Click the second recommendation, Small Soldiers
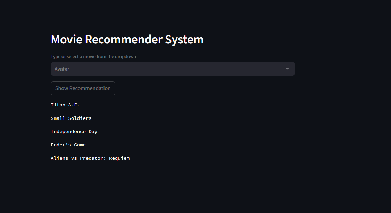391x213 pixels. pyautogui.click(x=71, y=118)
